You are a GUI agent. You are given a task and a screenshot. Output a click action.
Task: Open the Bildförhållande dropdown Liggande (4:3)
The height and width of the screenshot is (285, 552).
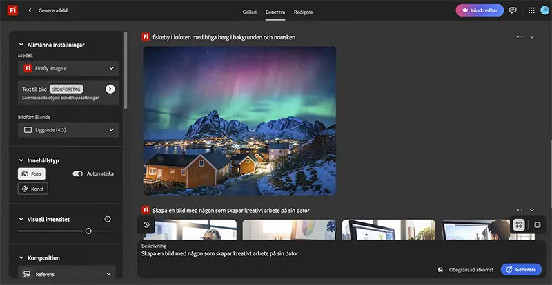(x=68, y=130)
